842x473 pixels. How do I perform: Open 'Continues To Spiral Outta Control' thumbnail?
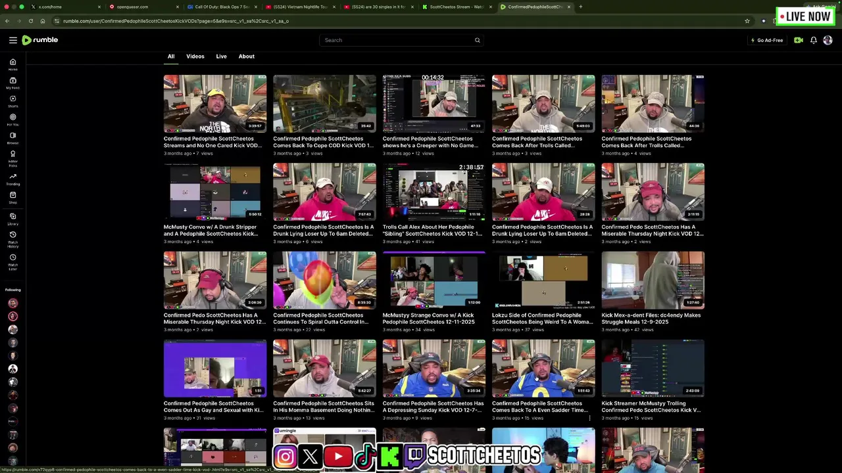pos(324,280)
